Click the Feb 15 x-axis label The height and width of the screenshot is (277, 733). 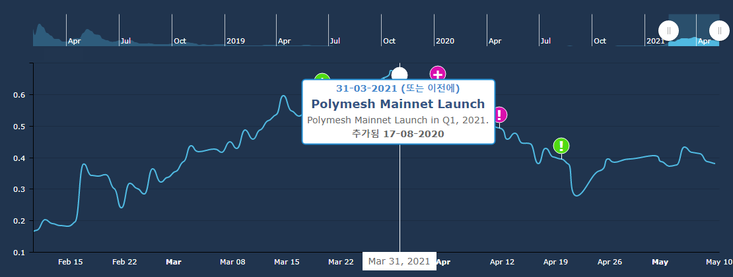[x=71, y=262]
